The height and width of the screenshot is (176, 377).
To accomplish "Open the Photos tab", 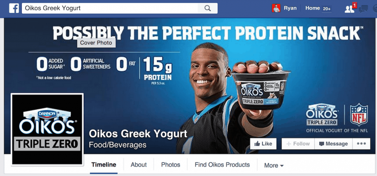I will (171, 165).
